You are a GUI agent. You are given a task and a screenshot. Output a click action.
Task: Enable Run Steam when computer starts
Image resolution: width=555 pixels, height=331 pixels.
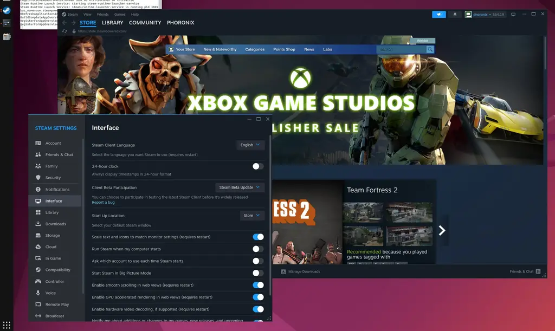point(257,249)
